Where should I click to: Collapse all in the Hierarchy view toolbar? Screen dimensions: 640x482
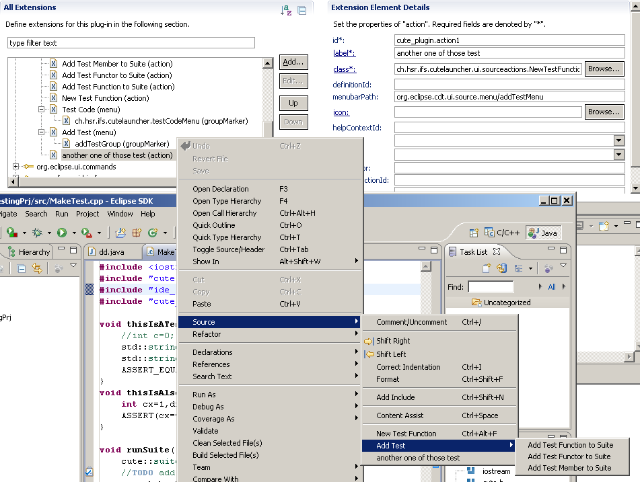[22, 268]
